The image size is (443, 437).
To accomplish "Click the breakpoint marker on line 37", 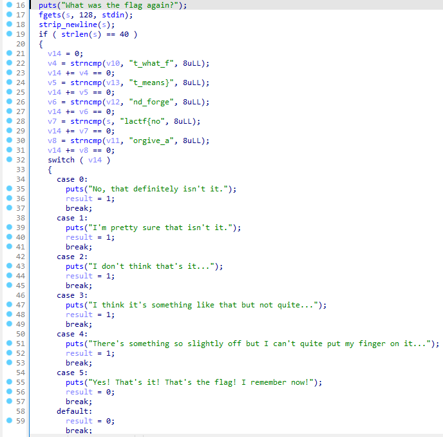I will point(9,208).
